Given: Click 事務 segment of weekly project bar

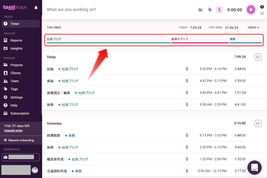Looking at the screenshot, I should (x=246, y=40).
